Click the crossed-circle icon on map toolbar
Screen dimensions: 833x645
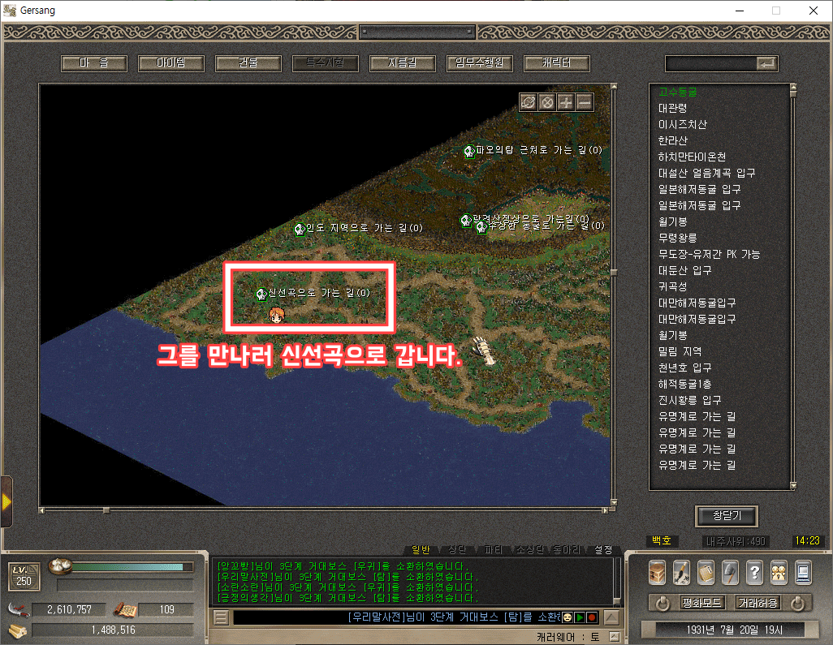[546, 102]
